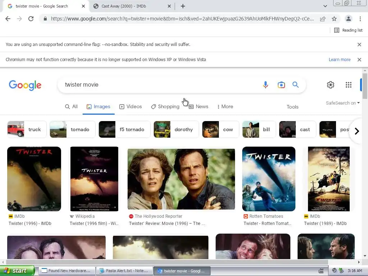Filter images by cow chip
Screen dimensions: 368x276
click(x=221, y=129)
